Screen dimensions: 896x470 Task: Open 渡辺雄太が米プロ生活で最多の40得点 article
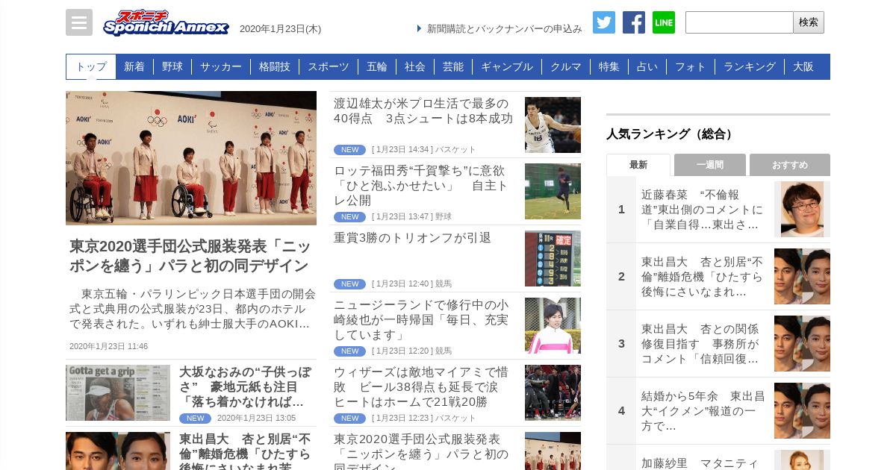tap(423, 111)
